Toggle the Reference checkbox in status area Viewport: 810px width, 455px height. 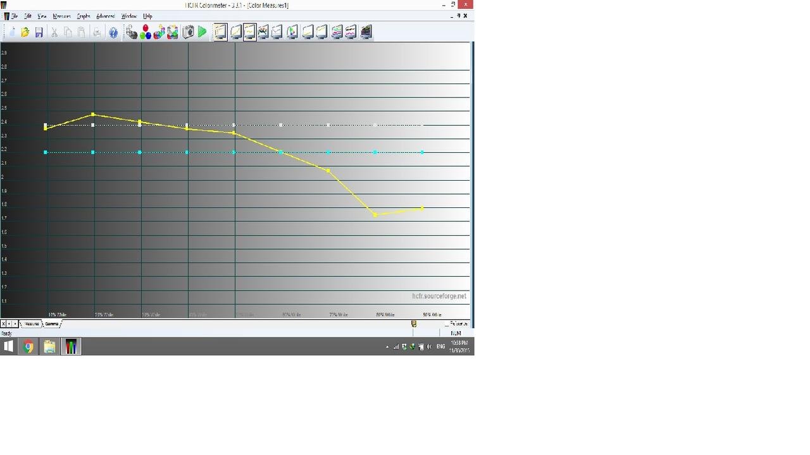447,324
